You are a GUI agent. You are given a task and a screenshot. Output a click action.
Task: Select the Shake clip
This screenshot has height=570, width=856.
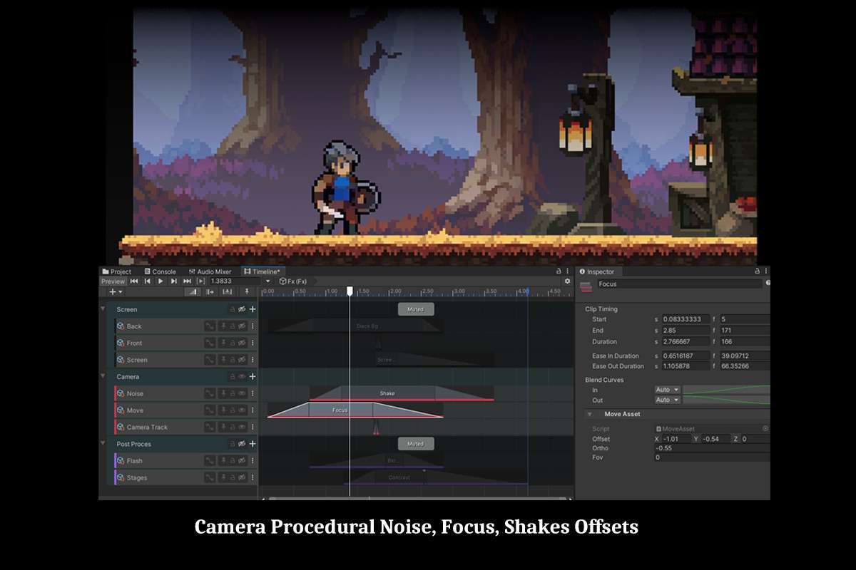(401, 393)
